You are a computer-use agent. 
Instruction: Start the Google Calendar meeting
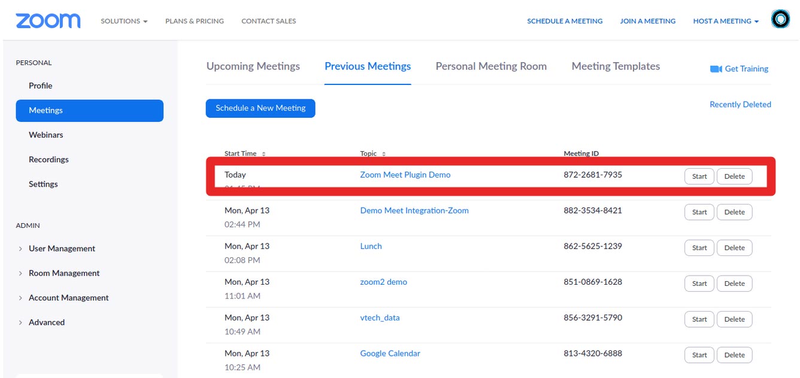(699, 355)
